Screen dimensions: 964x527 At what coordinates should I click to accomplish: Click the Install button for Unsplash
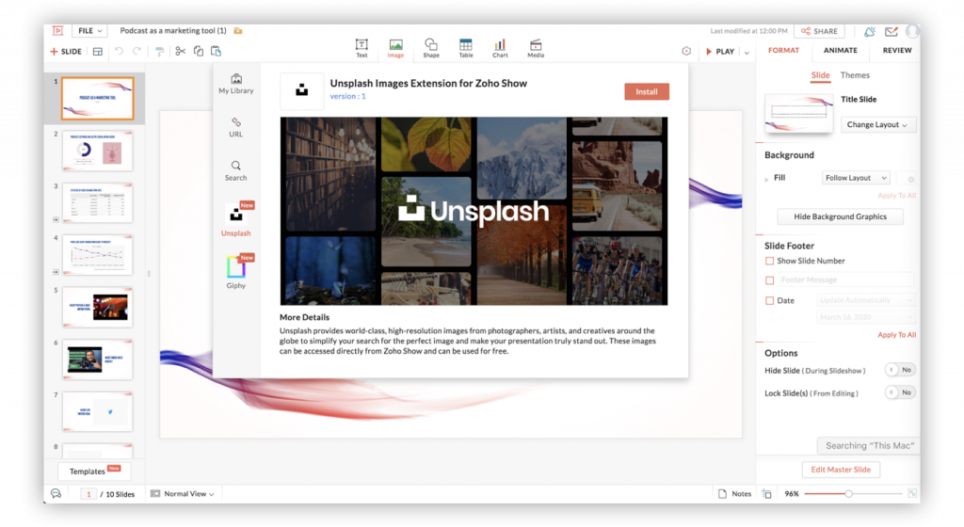pyautogui.click(x=646, y=91)
